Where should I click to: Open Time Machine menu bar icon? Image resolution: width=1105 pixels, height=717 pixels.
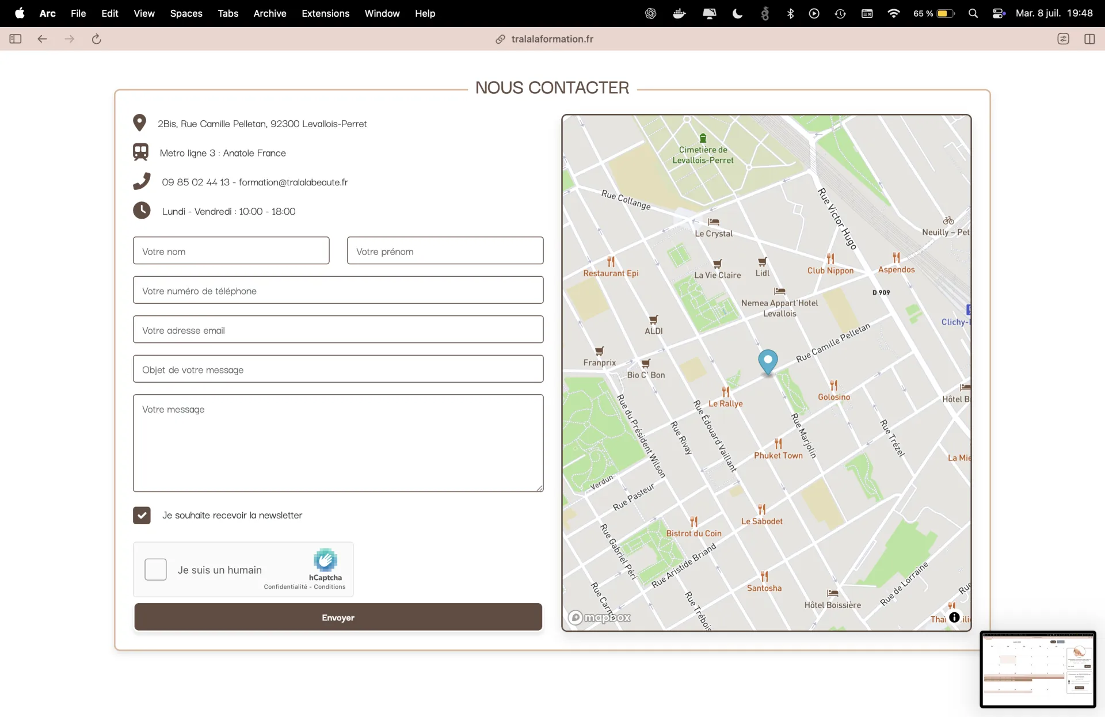(840, 13)
